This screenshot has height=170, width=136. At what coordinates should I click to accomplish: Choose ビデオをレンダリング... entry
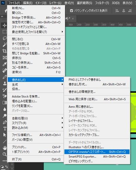(x=97, y=161)
